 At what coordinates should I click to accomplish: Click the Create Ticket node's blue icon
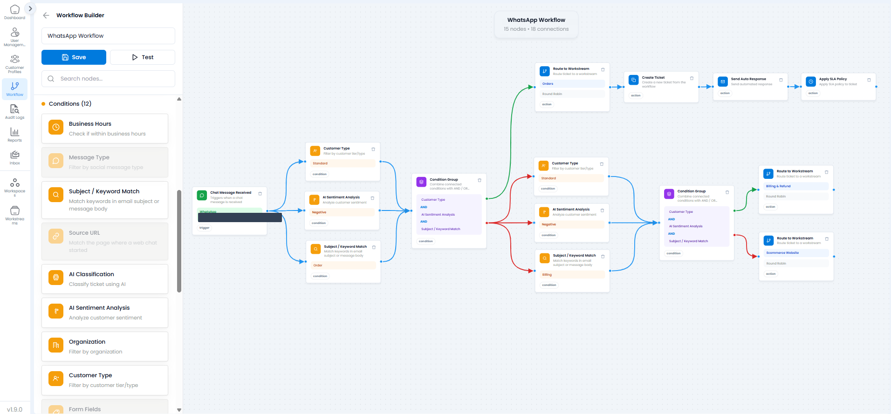[634, 80]
